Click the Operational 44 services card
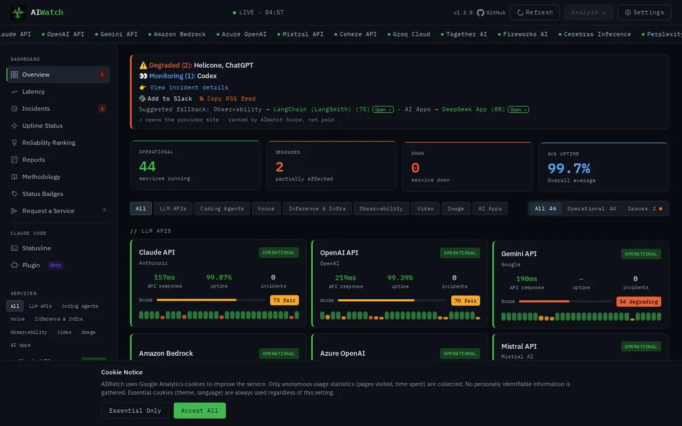The width and height of the screenshot is (682, 426). pyautogui.click(x=195, y=165)
